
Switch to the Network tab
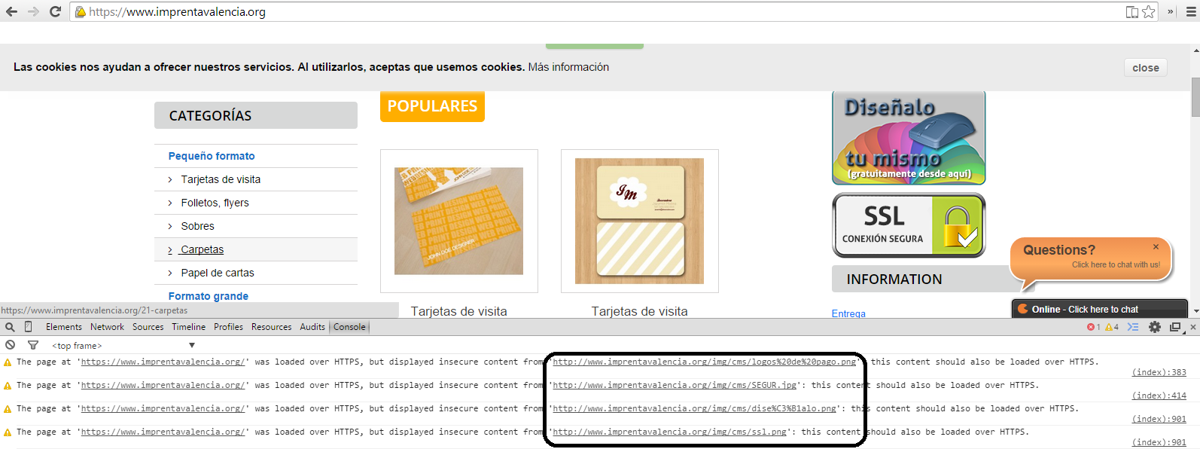107,327
